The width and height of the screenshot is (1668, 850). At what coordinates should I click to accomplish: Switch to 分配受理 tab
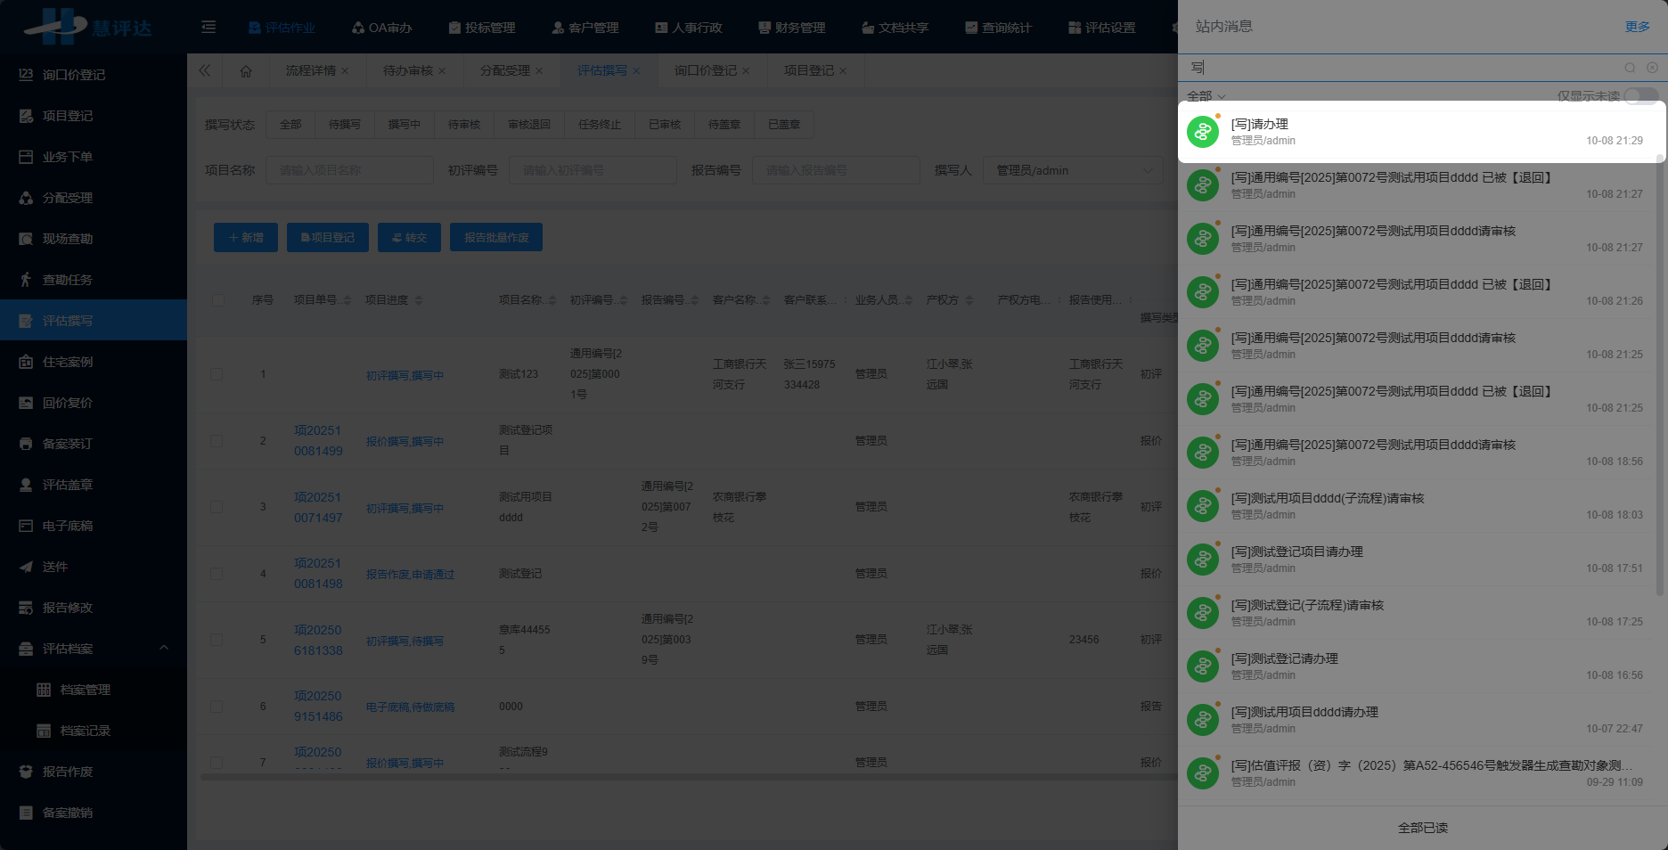click(504, 70)
